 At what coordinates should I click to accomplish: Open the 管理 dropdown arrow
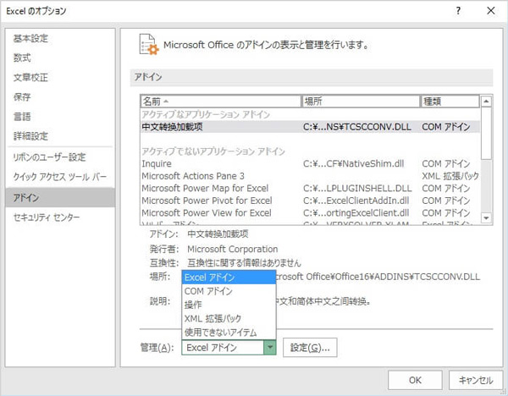270,347
